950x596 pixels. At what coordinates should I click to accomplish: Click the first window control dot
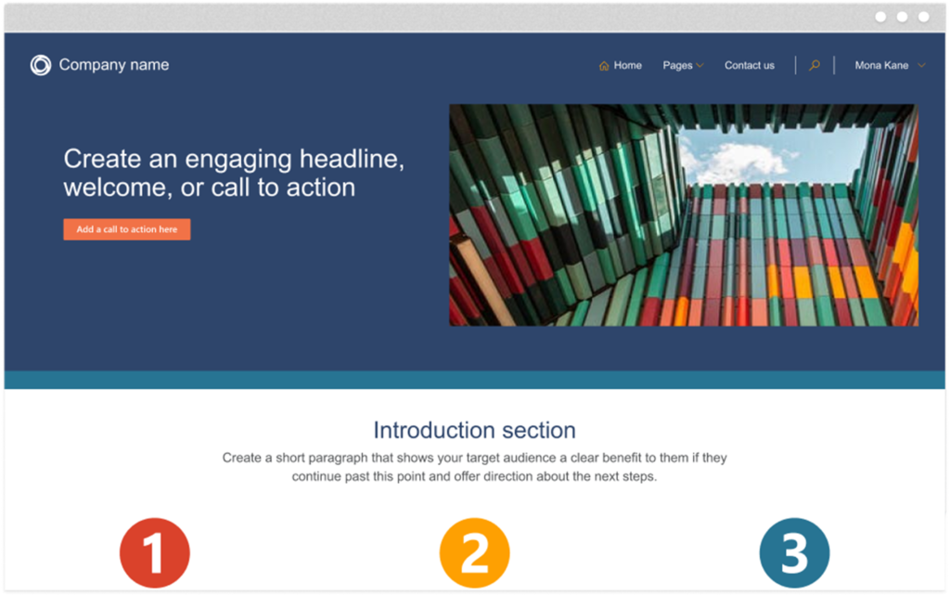[881, 17]
